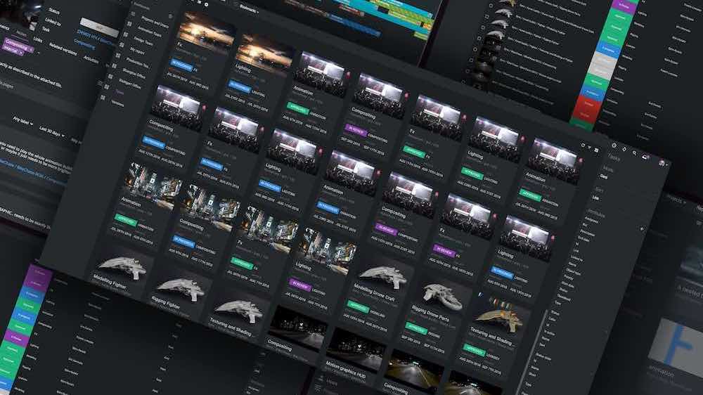Expand the Last 30 days filter dropdown
The width and height of the screenshot is (703, 395).
[x=51, y=132]
